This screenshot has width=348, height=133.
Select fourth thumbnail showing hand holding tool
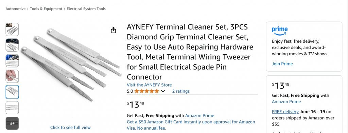point(12,76)
